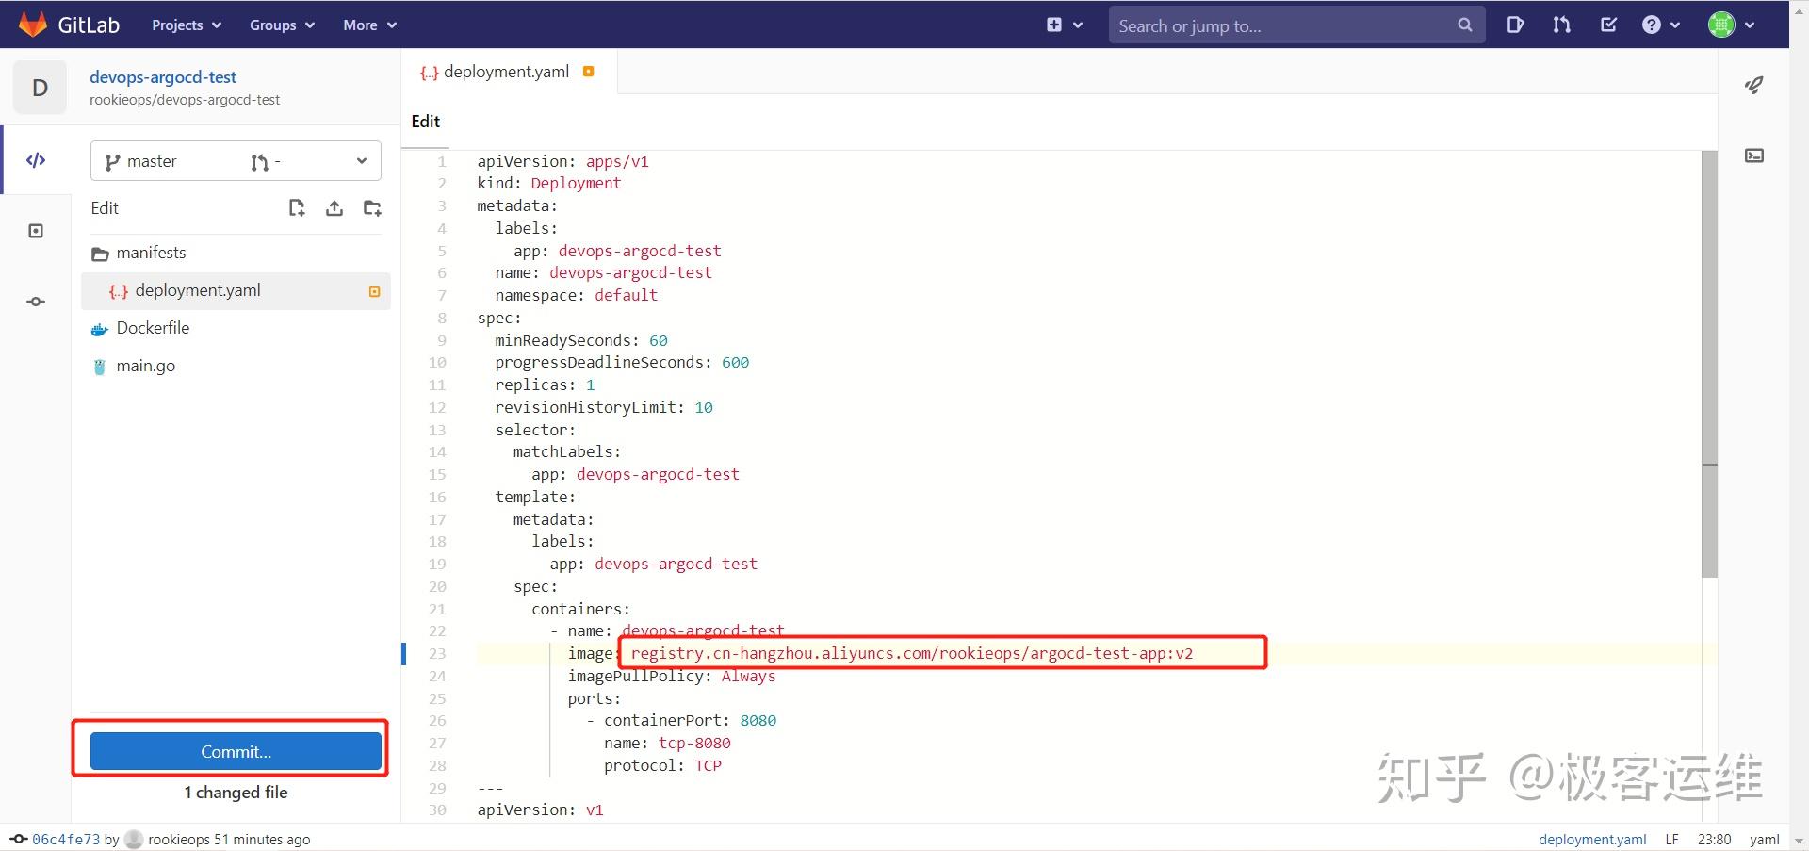The image size is (1809, 851).
Task: Open Merge requests icon in top navbar
Action: (x=1561, y=25)
